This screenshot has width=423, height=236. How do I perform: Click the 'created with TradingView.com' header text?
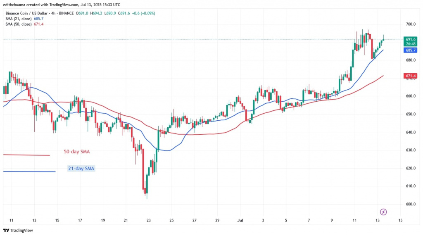(62, 5)
